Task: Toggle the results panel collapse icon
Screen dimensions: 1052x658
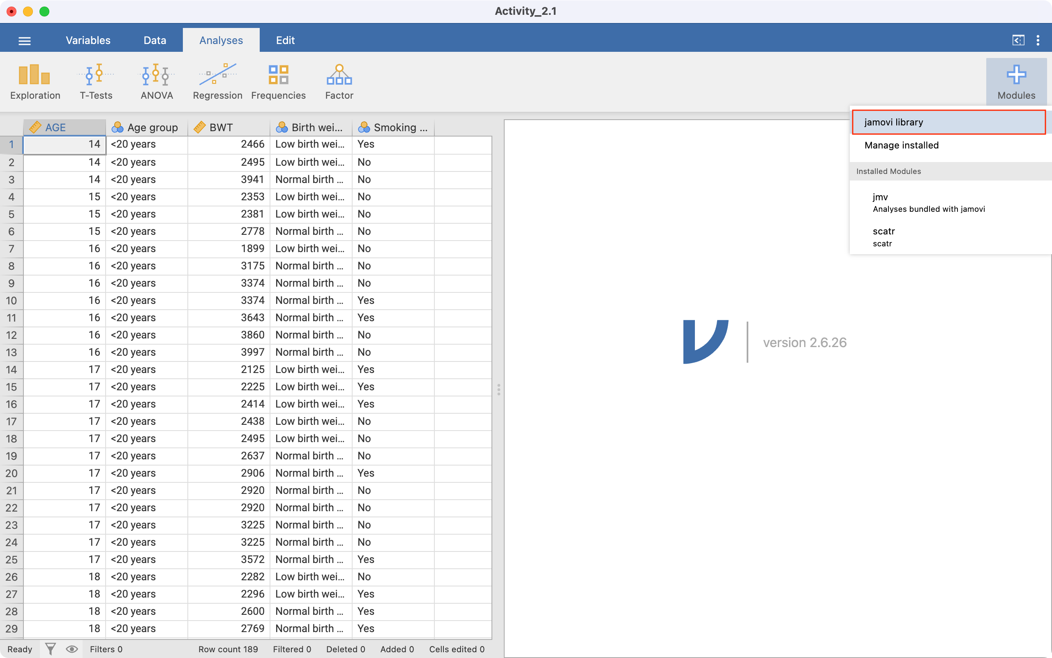Action: 1018,40
